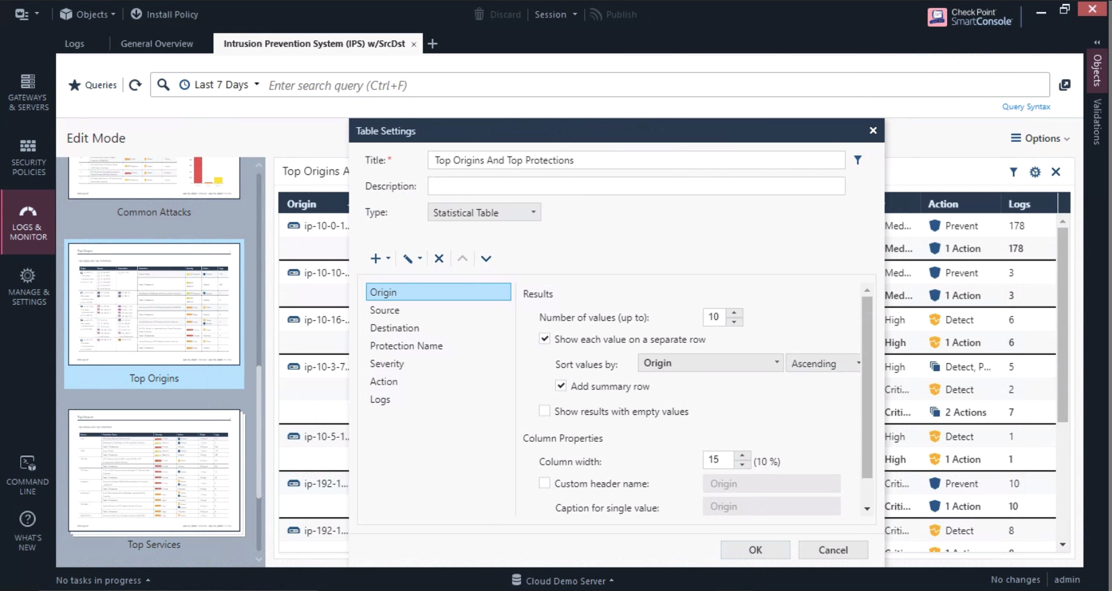The width and height of the screenshot is (1112, 591).
Task: Open the Command Line tool
Action: pos(28,475)
